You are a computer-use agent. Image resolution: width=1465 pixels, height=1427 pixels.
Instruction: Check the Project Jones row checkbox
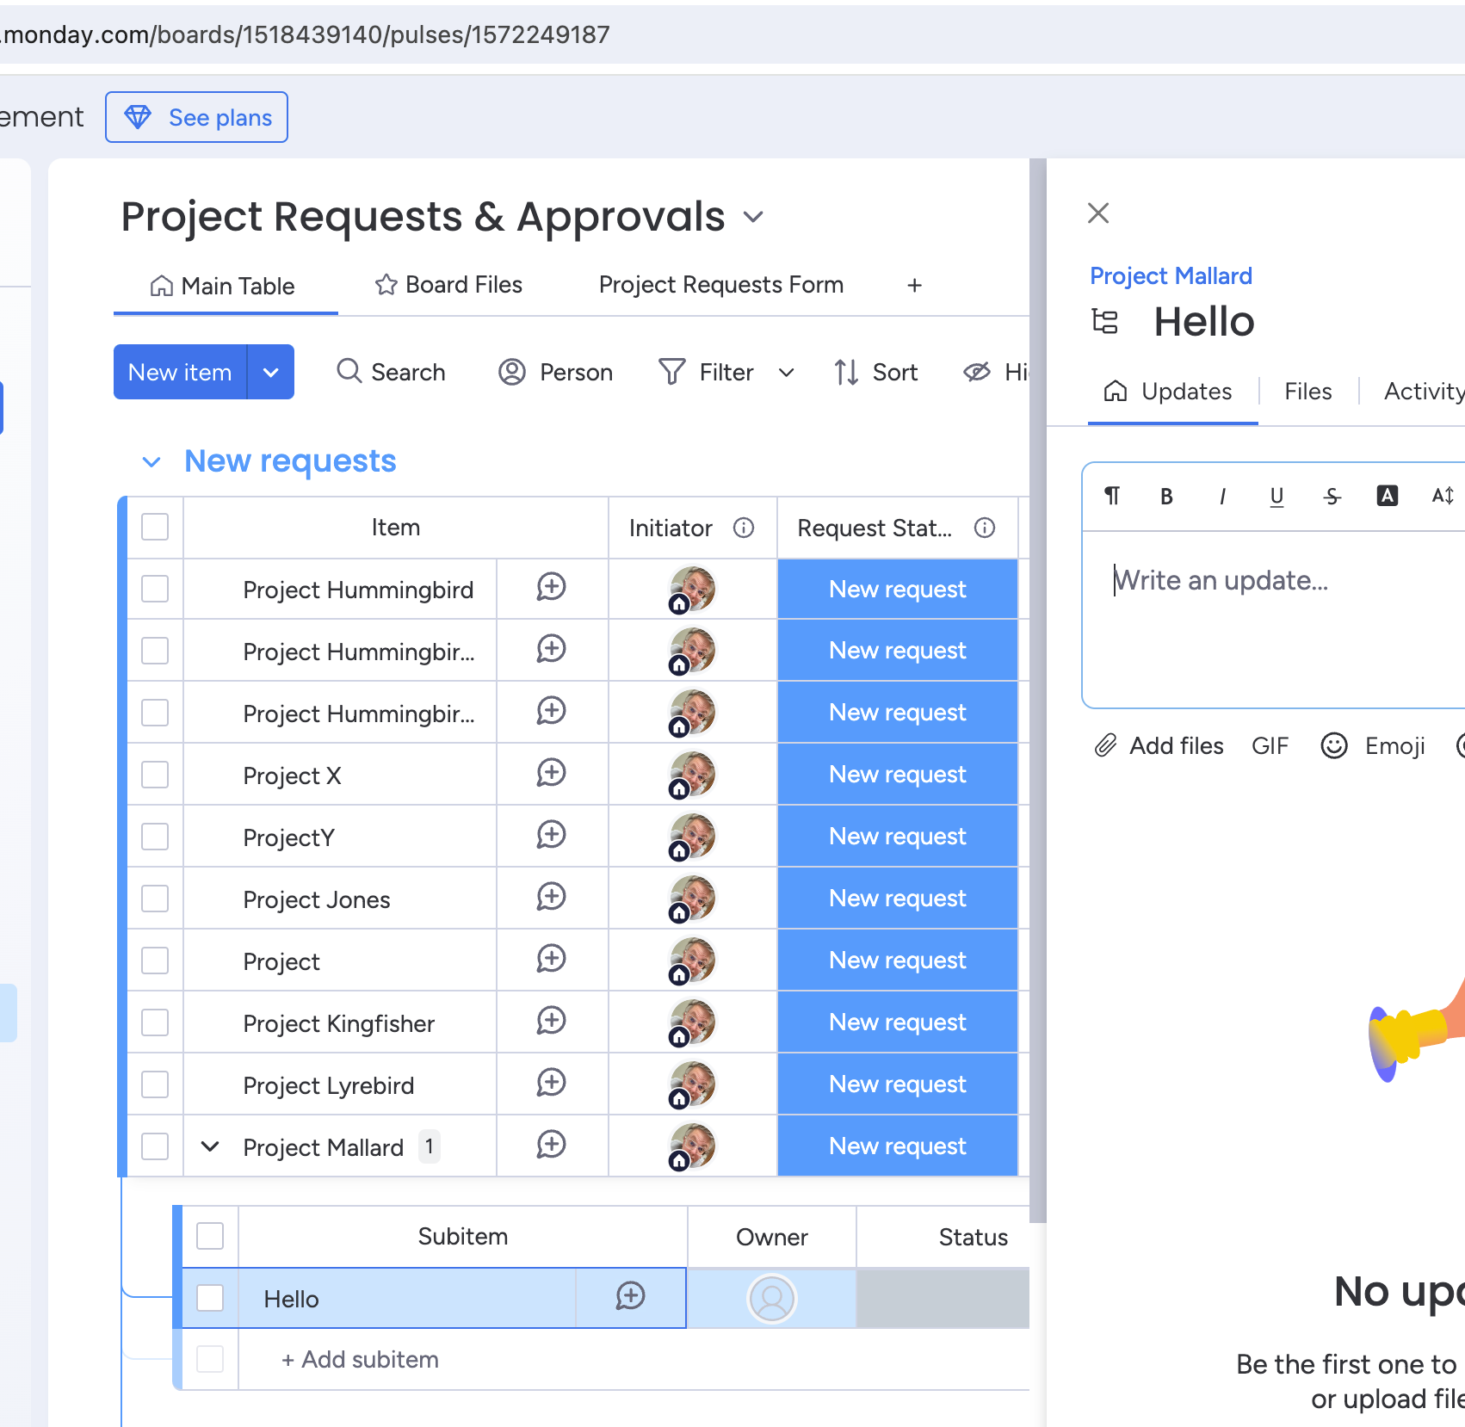pos(155,899)
